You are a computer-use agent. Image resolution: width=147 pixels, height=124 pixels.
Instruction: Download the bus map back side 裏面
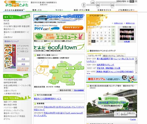coord(23,65)
